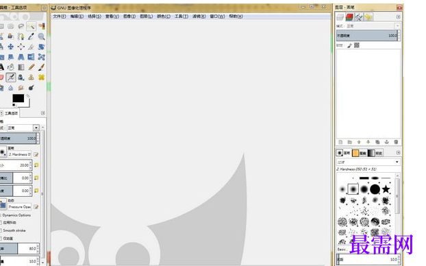426x266 pixels.
Task: Open layers dock tab configuration menu
Action: [399, 17]
